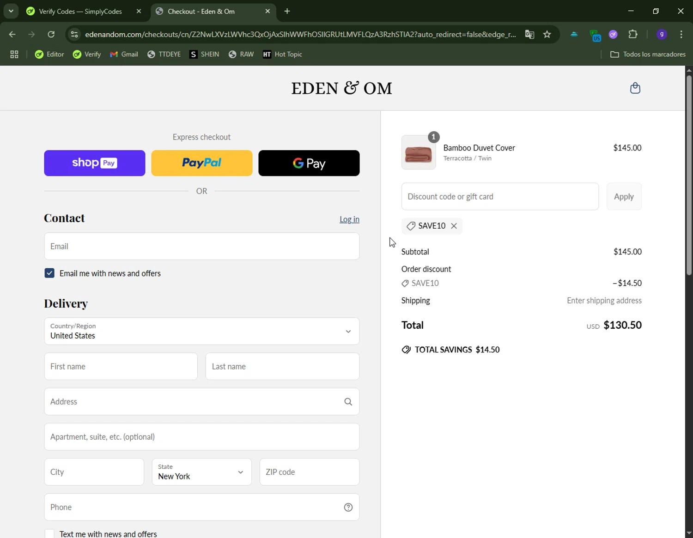View site information icon in address bar
Viewport: 693px width, 538px height.
(x=74, y=34)
